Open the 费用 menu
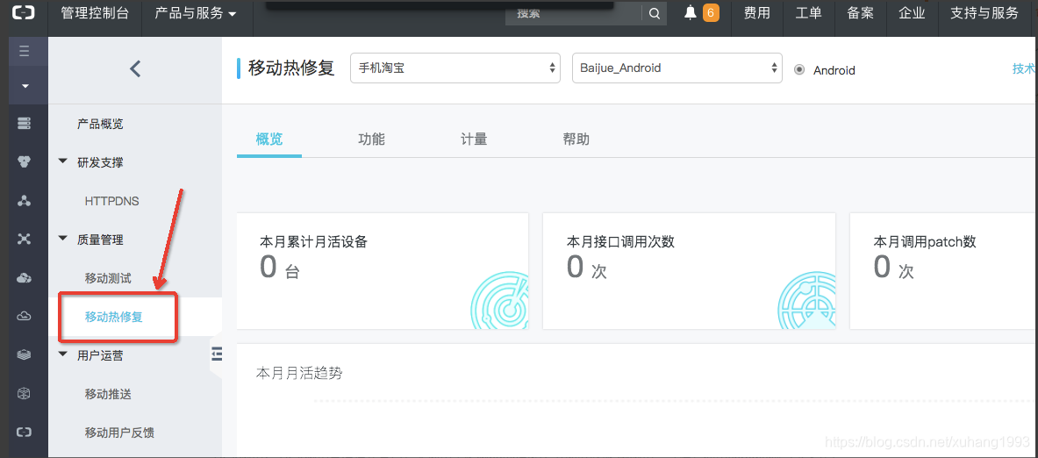Image resolution: width=1038 pixels, height=458 pixels. (x=756, y=12)
